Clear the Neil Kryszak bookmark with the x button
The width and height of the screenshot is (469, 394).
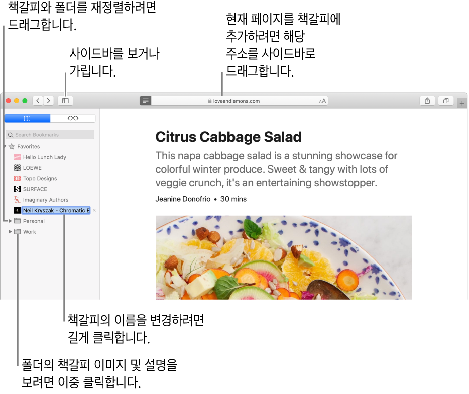pos(94,210)
